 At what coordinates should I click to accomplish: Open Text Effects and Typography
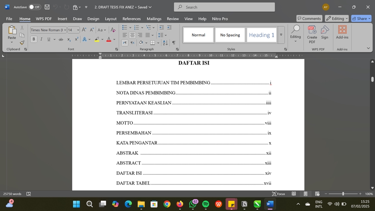[x=84, y=39]
